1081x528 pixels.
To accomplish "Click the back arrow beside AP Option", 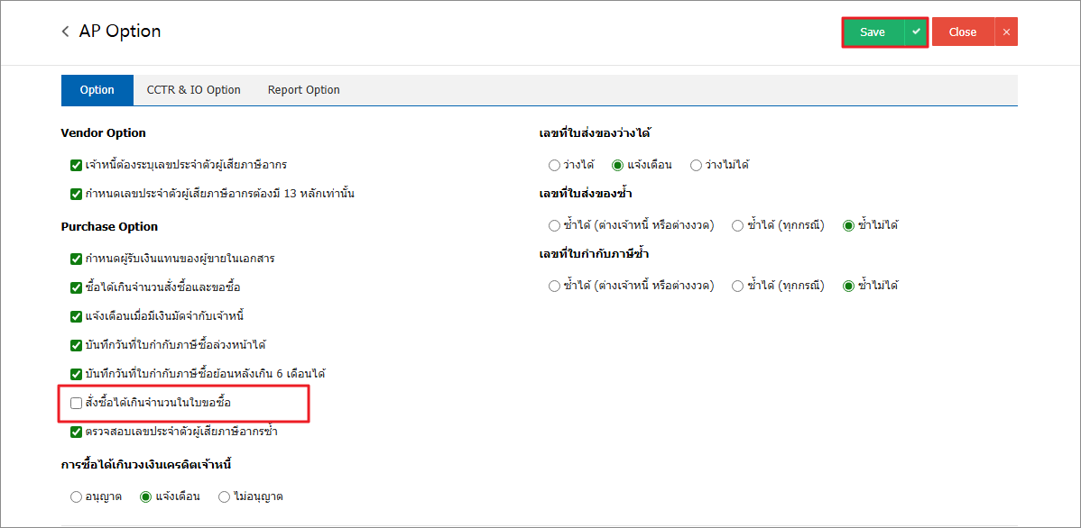I will point(65,32).
